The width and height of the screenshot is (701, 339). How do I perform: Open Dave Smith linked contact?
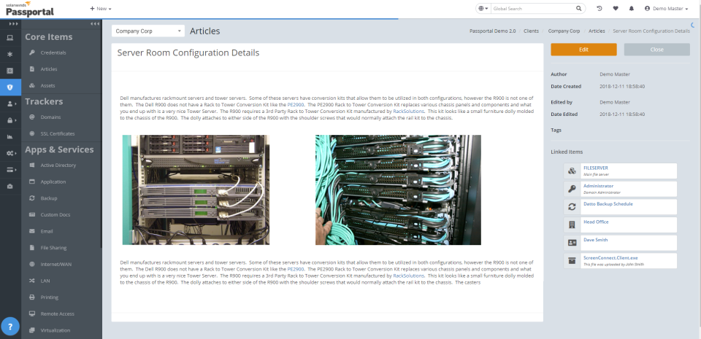[x=620, y=243]
